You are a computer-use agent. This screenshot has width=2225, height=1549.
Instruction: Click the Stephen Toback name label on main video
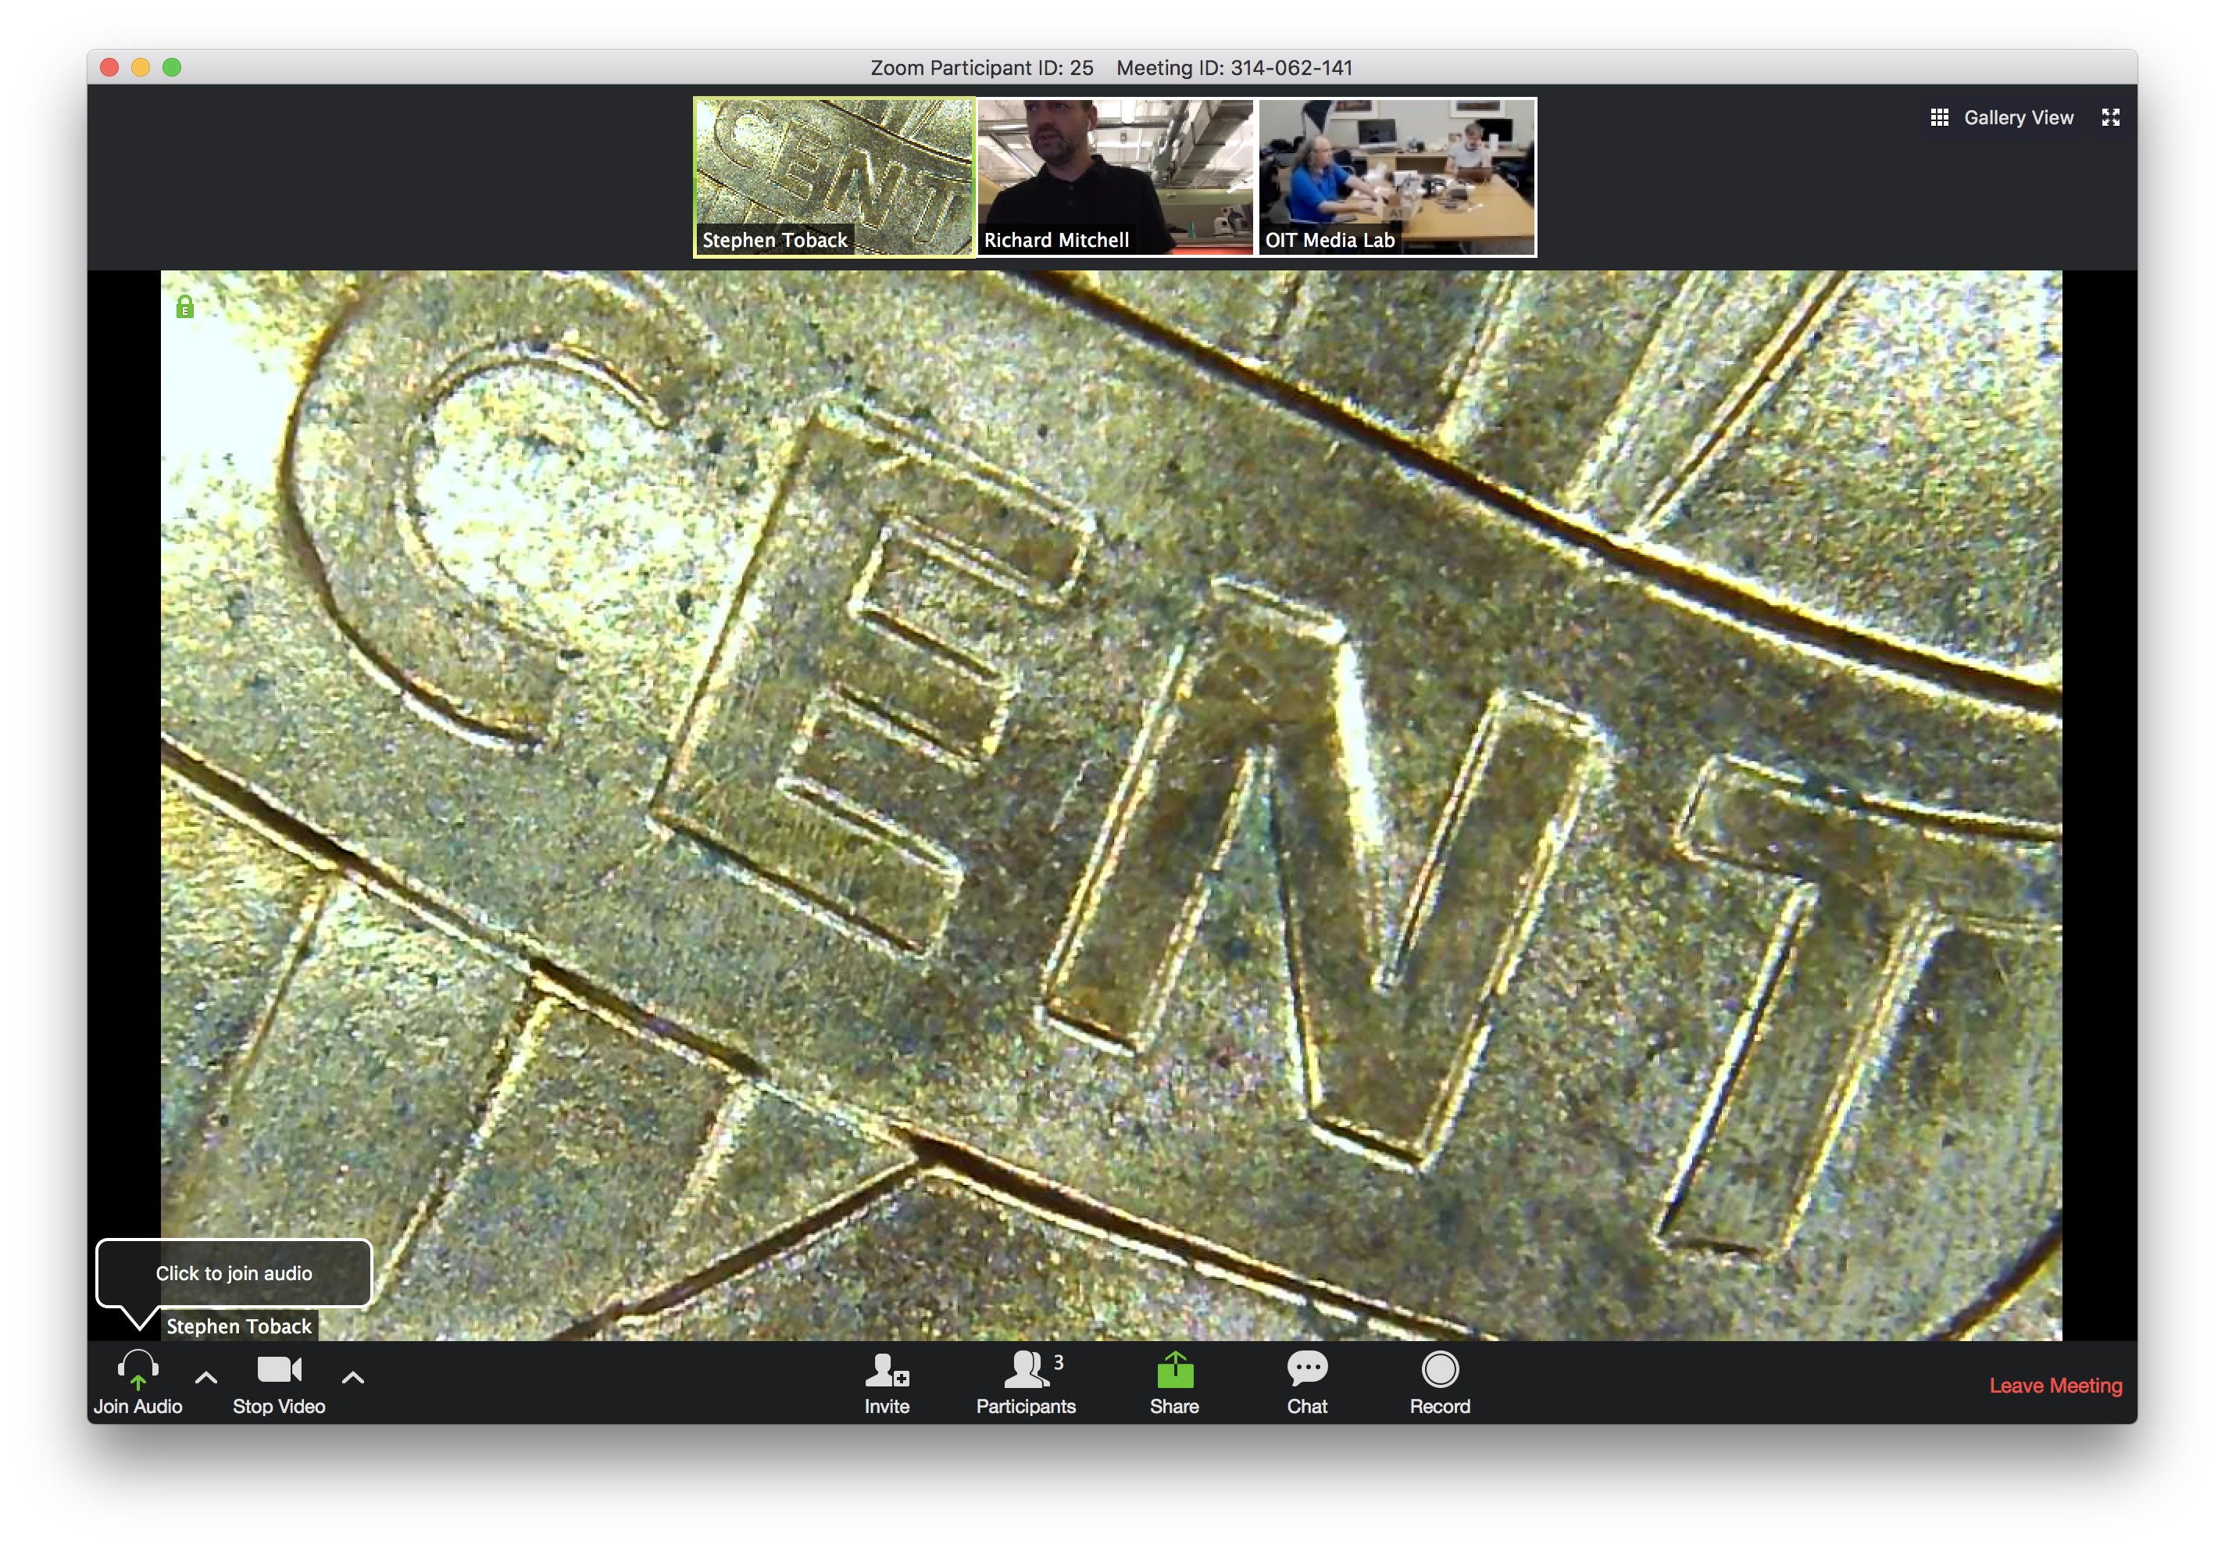(x=238, y=1326)
